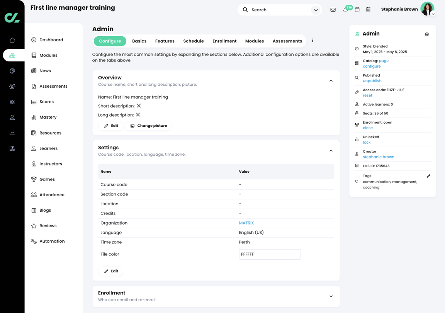Open Assessments in the course sidebar

point(49,86)
